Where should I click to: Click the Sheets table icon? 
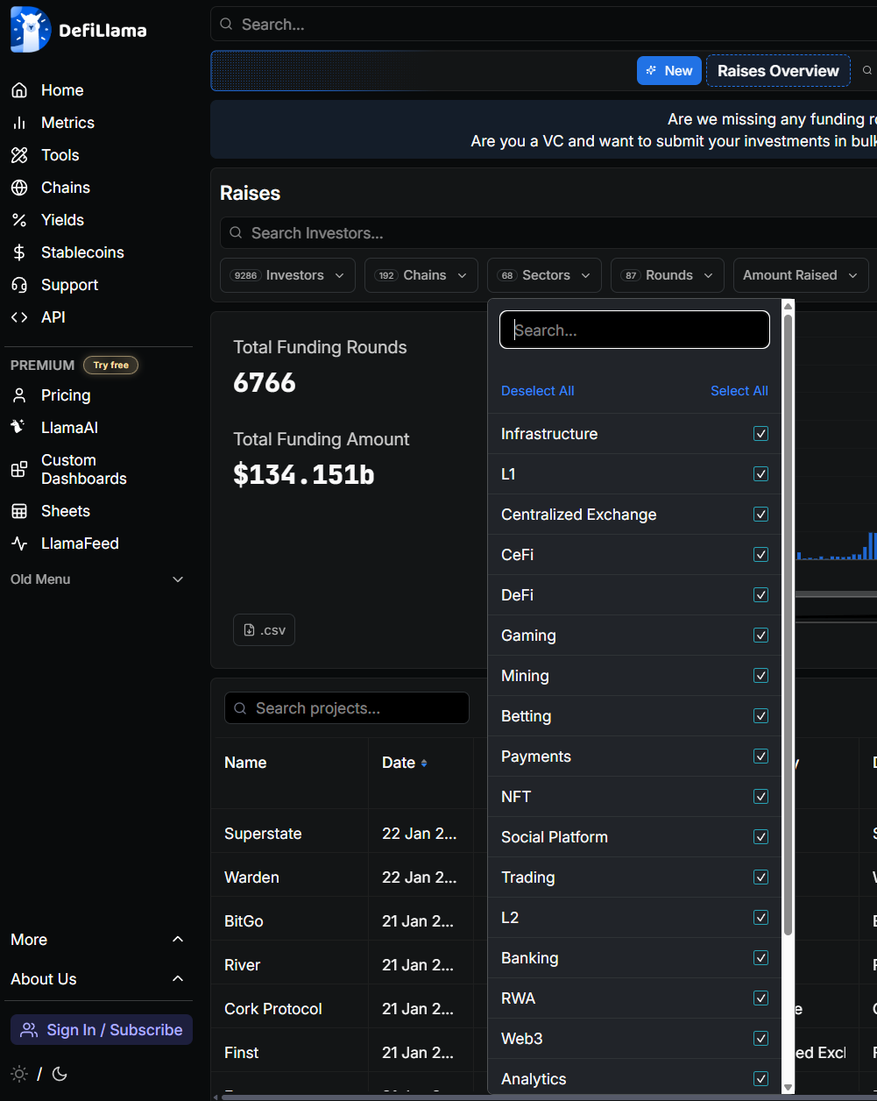click(19, 511)
